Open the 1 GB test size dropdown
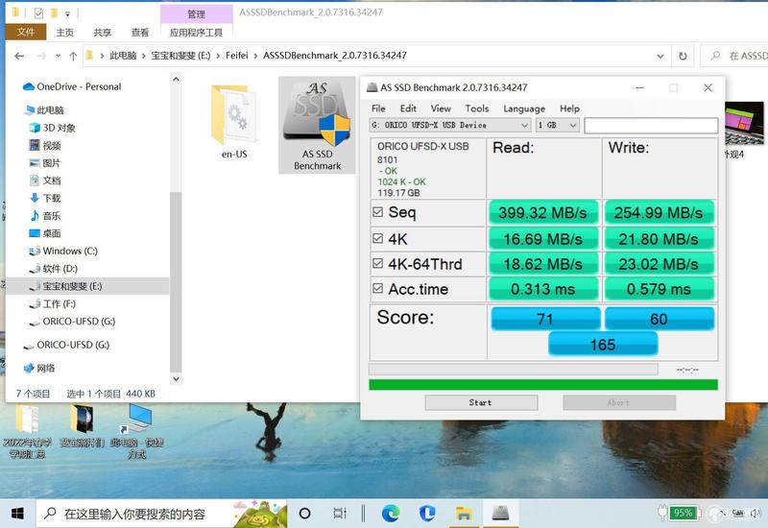The width and height of the screenshot is (768, 528). coord(558,126)
